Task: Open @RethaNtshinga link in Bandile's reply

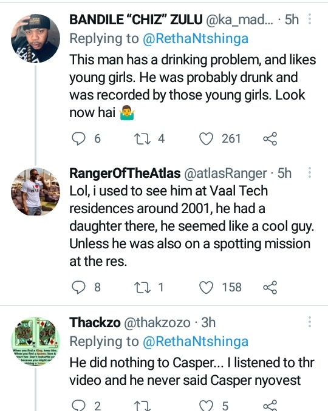Action: click(196, 39)
